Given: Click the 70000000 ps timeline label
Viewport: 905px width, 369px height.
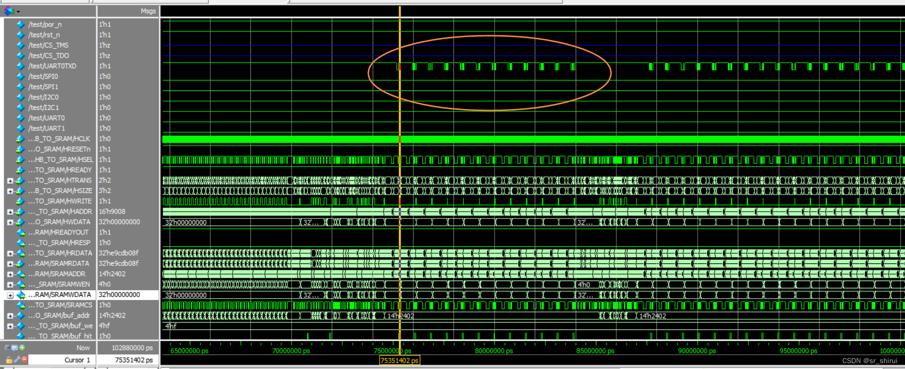Looking at the screenshot, I should coord(291,351).
